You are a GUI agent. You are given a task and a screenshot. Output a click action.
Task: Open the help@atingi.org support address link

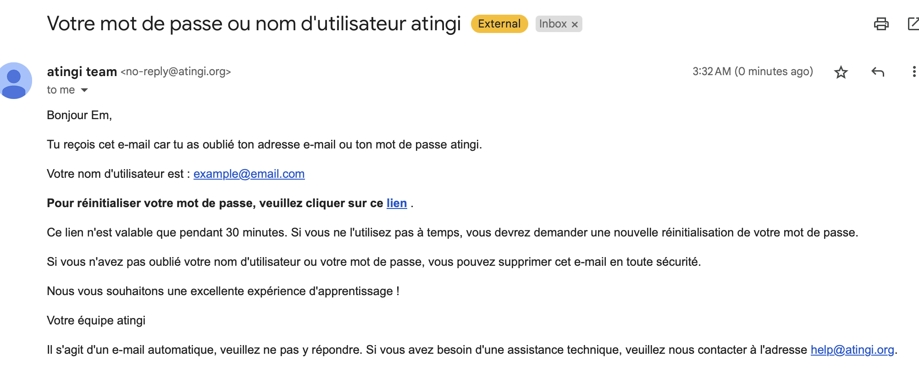point(853,350)
